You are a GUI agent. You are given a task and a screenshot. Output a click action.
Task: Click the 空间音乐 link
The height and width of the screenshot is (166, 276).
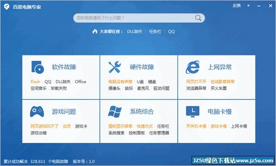[x=39, y=88]
